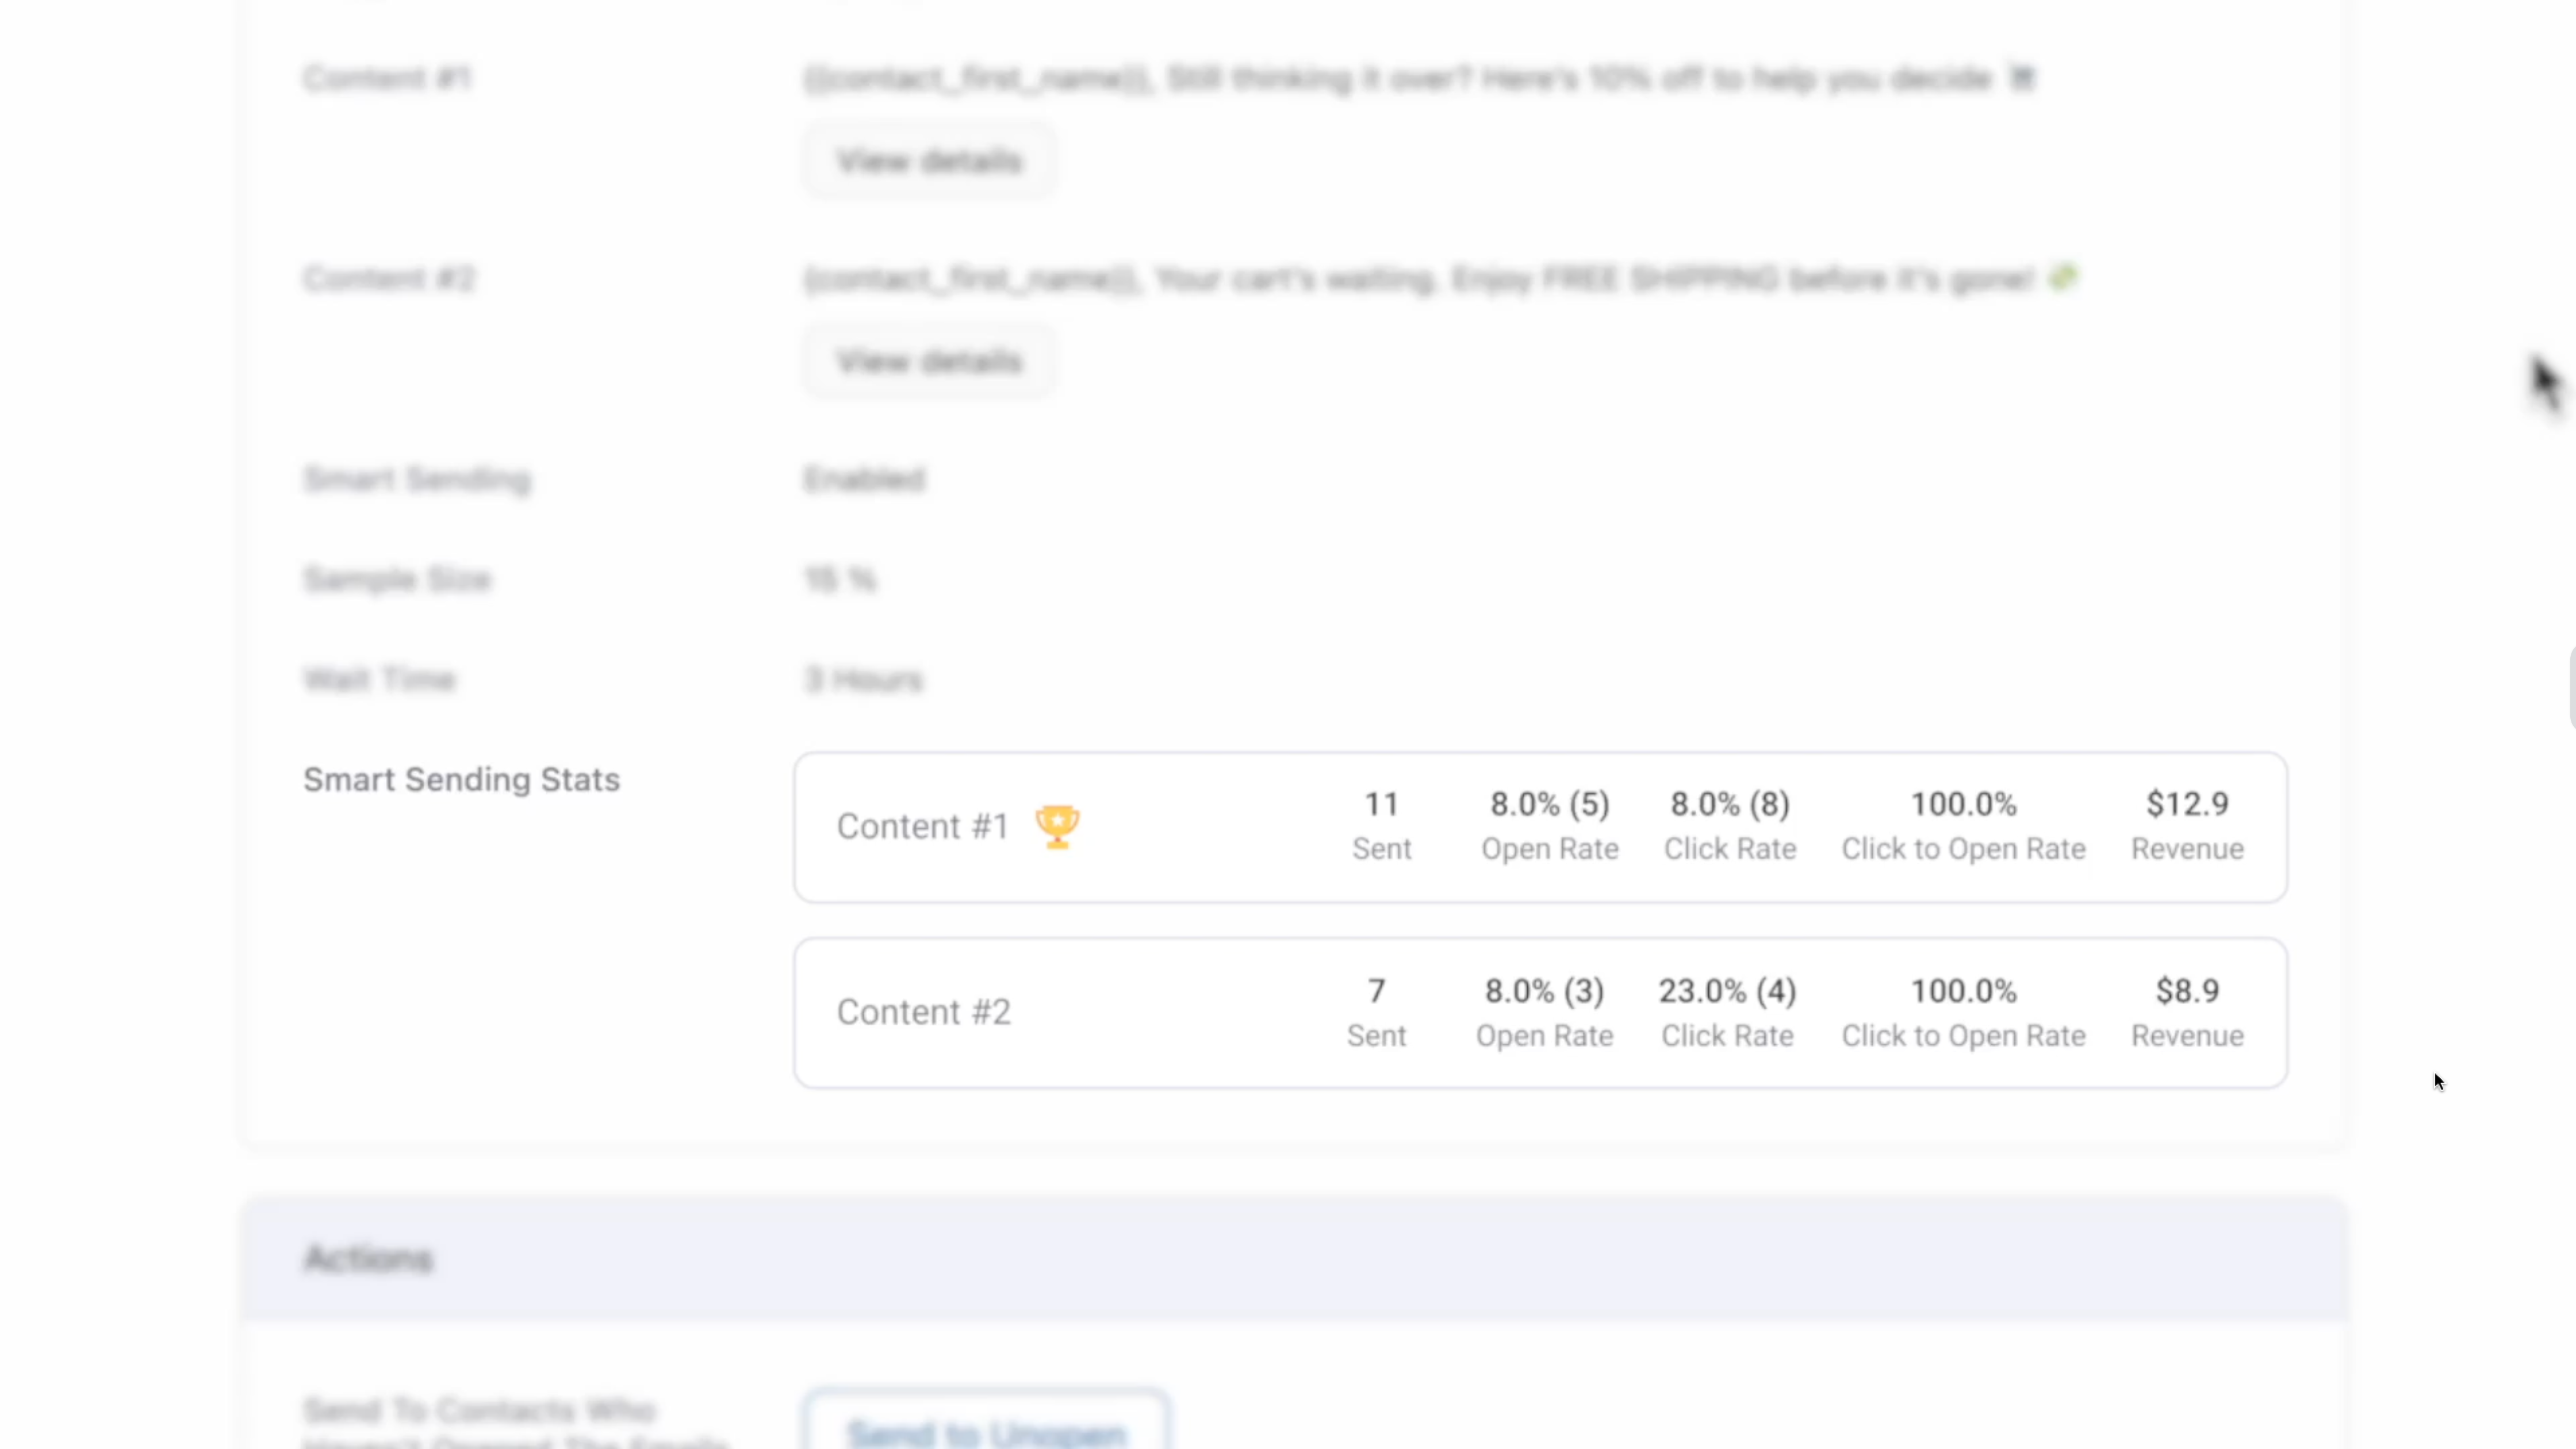Click the 23.0% (4) Click Rate value
This screenshot has height=1449, width=2576.
pos(1727,991)
